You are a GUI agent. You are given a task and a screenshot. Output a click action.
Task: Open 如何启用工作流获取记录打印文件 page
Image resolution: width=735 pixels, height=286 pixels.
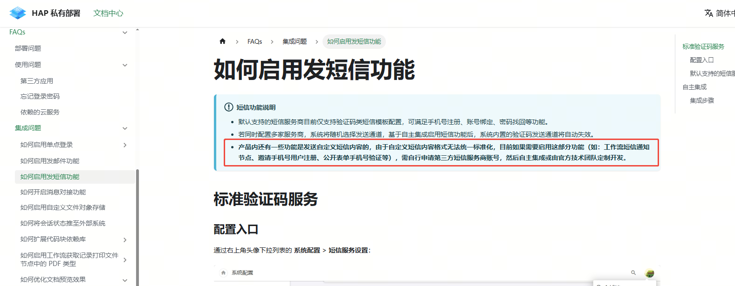pos(69,259)
